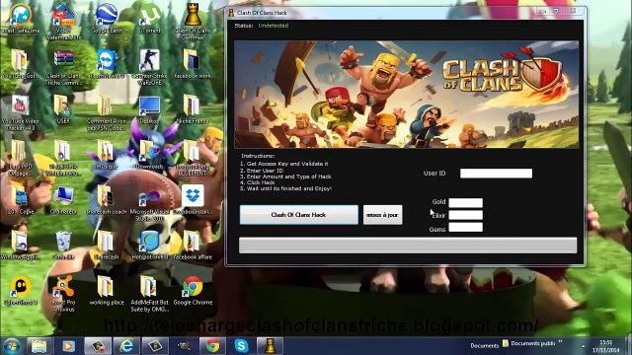Select the chess-rook hack app in taskbar

(x=270, y=346)
